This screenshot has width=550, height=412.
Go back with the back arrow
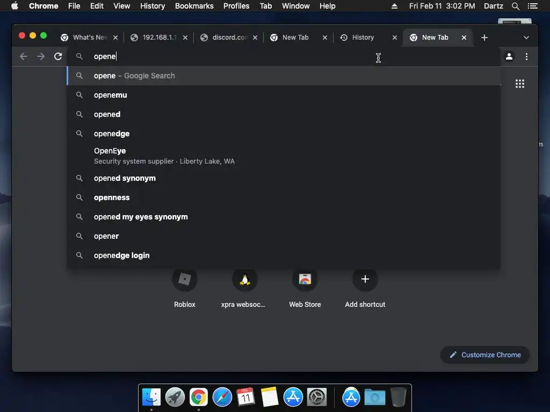tap(24, 56)
